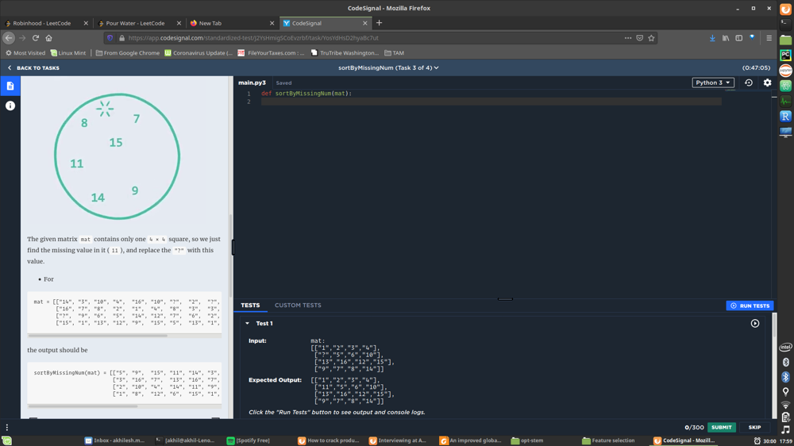This screenshot has height=446, width=794.
Task: Reload the current page
Action: pos(36,38)
